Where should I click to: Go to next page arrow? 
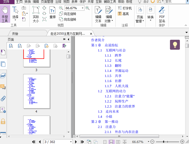click(76, 142)
